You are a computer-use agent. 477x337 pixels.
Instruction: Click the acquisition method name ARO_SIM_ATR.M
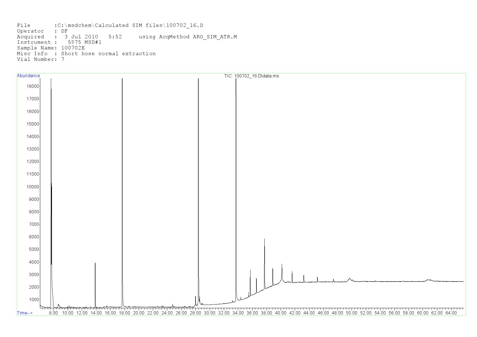click(x=215, y=37)
